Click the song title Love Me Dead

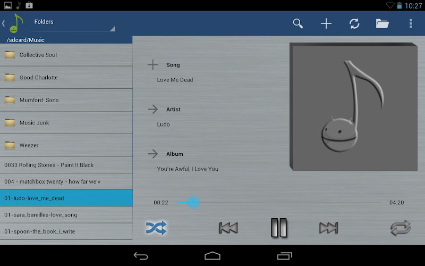175,80
